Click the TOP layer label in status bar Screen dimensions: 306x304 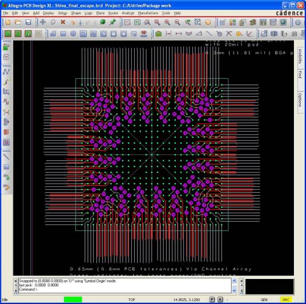point(131,299)
